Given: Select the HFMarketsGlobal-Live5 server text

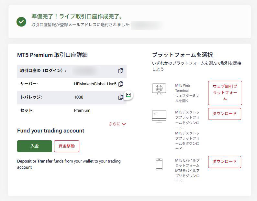Looking at the screenshot, I should tap(95, 84).
